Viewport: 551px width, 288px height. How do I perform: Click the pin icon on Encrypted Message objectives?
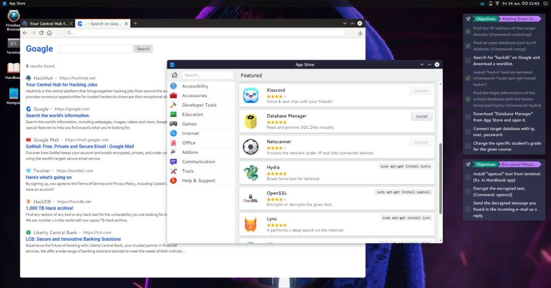[x=468, y=164]
